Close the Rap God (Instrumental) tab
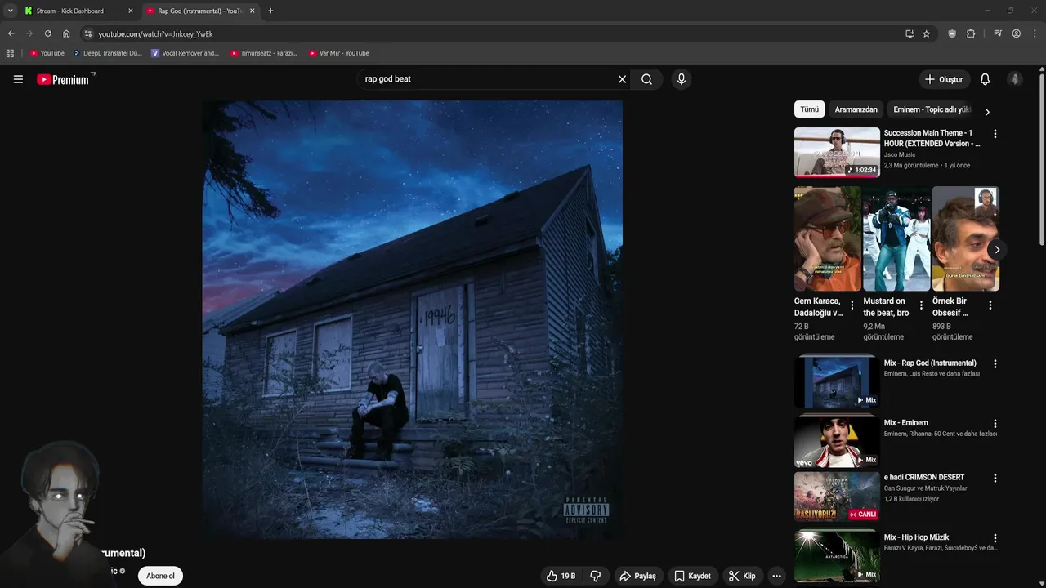Viewport: 1046px width, 588px height. (x=252, y=11)
